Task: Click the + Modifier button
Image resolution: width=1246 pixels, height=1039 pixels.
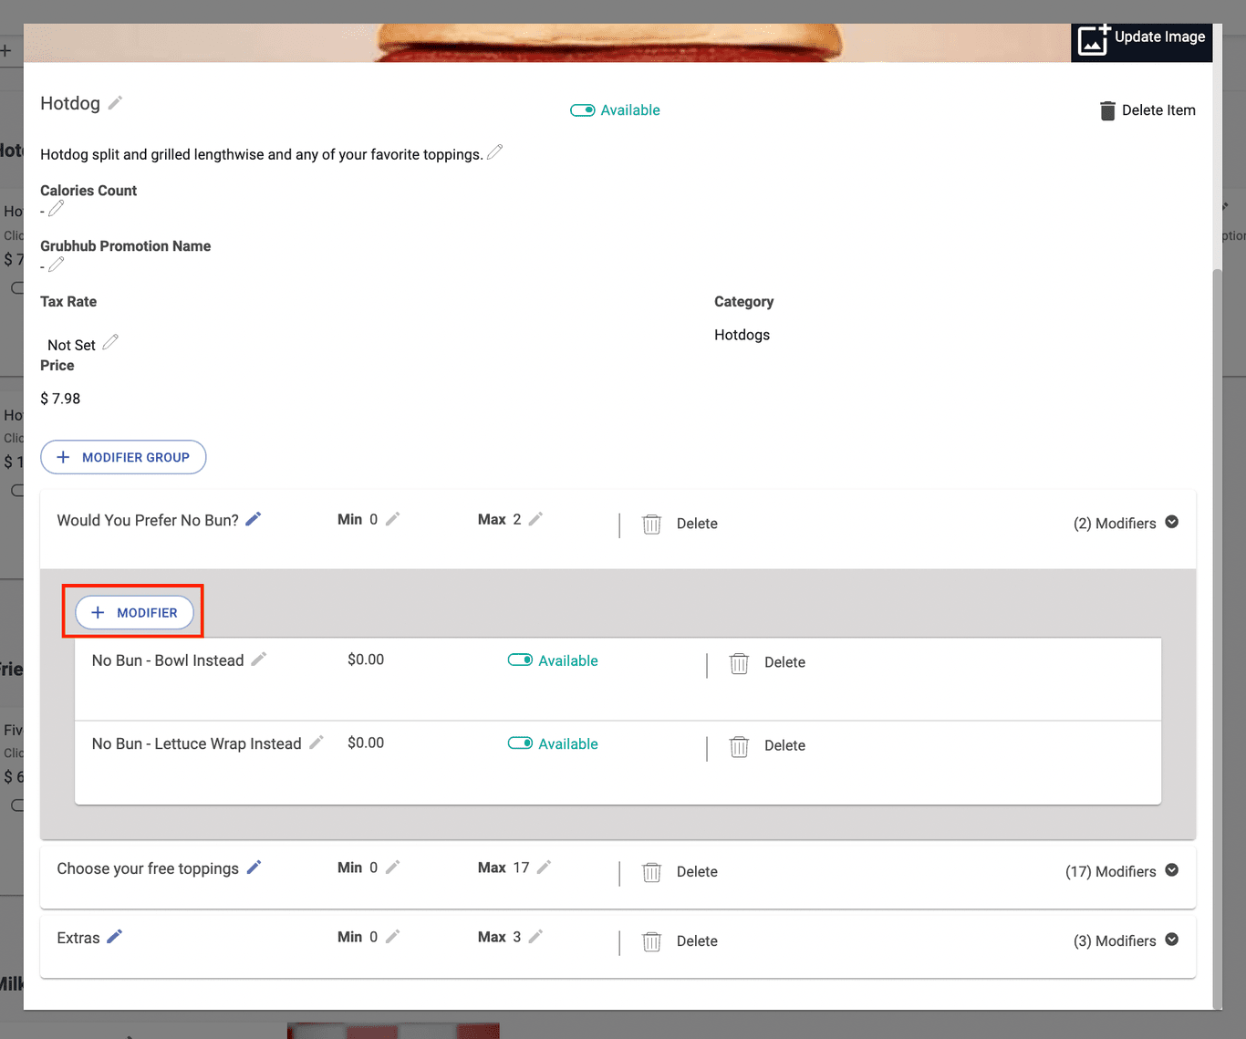Action: pos(134,613)
